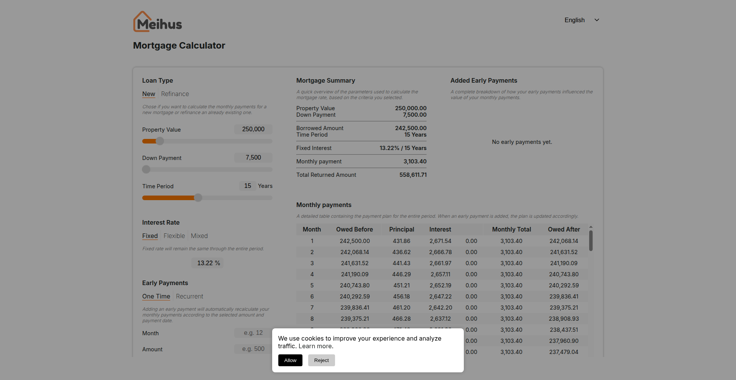
Task: Edit the Property Value input field
Action: (x=253, y=129)
